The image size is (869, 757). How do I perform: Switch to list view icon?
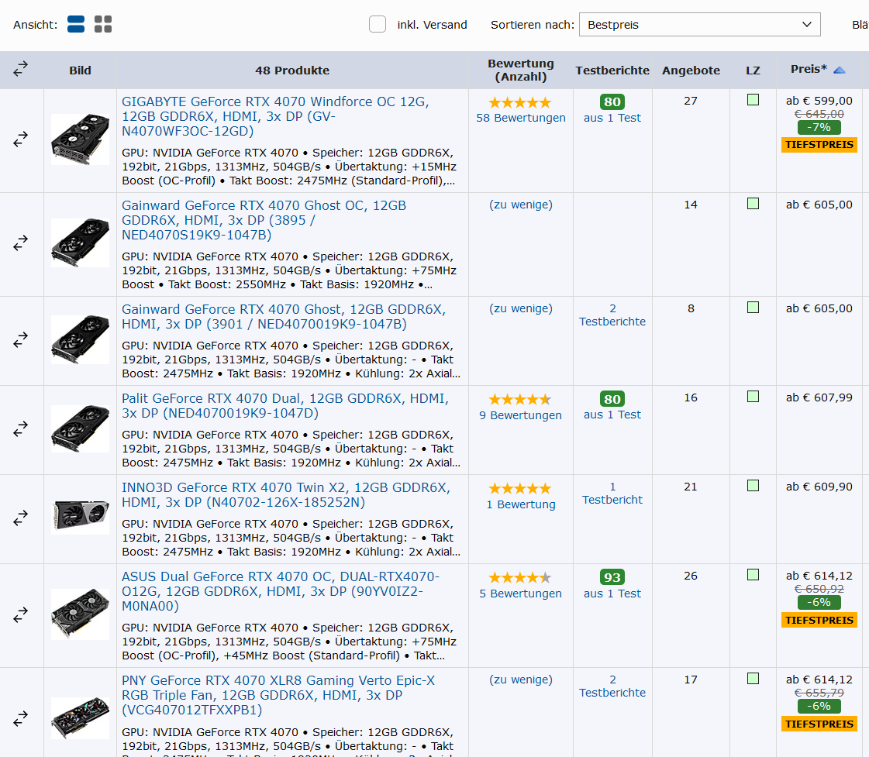[x=76, y=24]
